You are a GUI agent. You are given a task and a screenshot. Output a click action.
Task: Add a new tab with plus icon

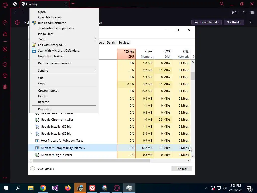[73, 4]
